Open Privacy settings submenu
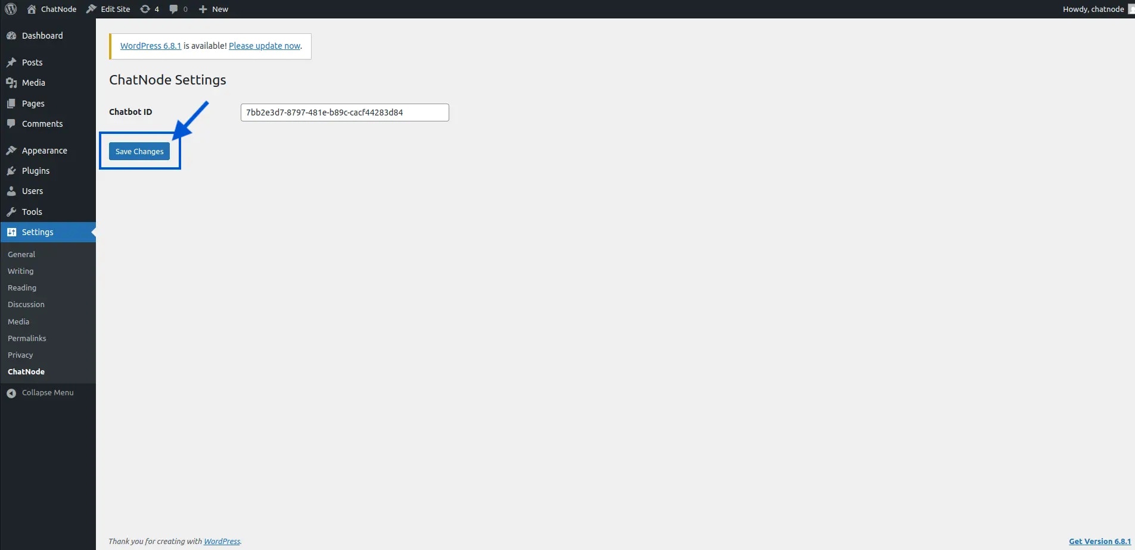Screen dimensions: 1135x550 (x=20, y=355)
